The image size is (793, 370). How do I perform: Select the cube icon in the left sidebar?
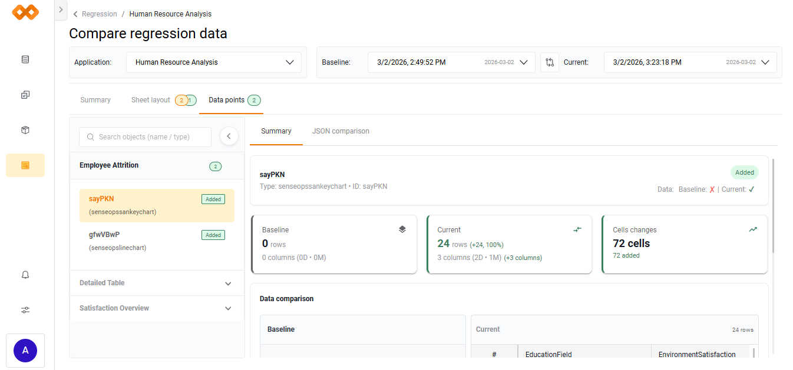click(25, 130)
